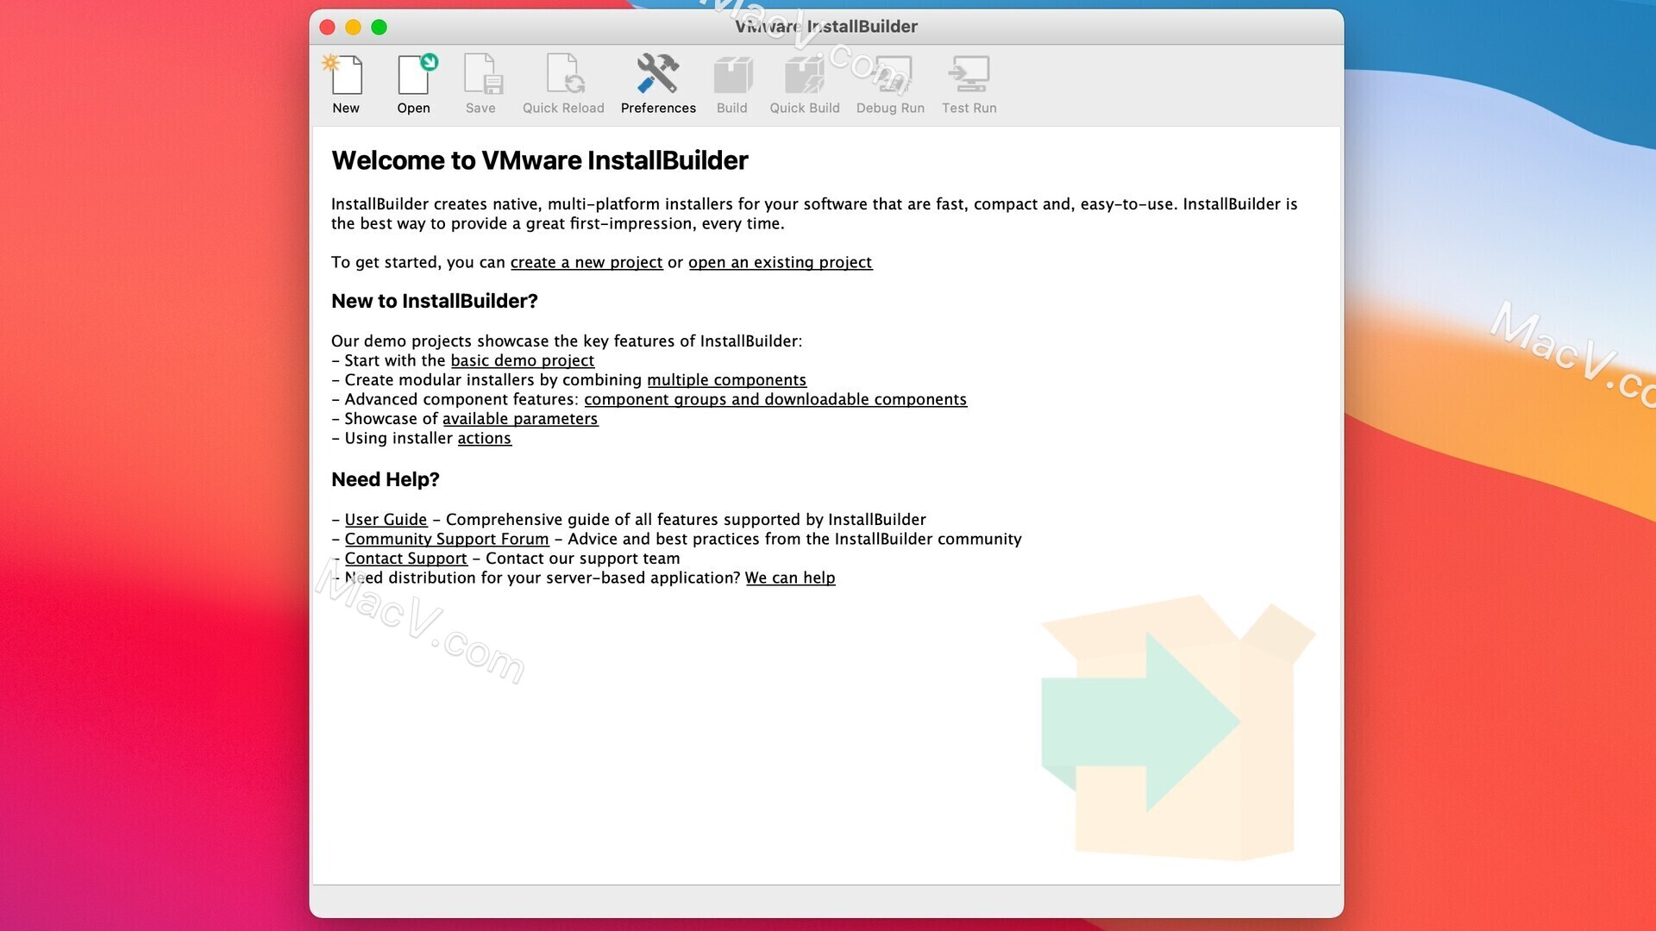This screenshot has width=1656, height=931.
Task: Open the User Guide link
Action: coord(386,519)
